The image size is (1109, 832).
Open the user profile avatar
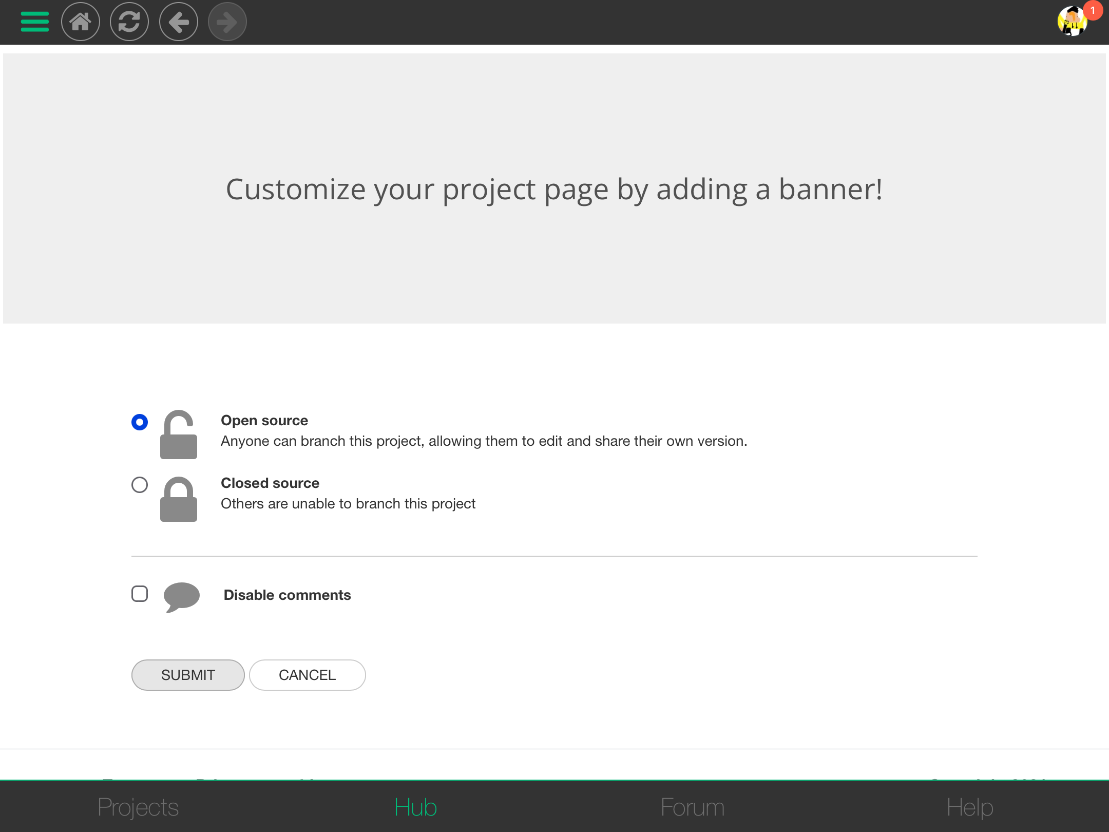[1072, 23]
